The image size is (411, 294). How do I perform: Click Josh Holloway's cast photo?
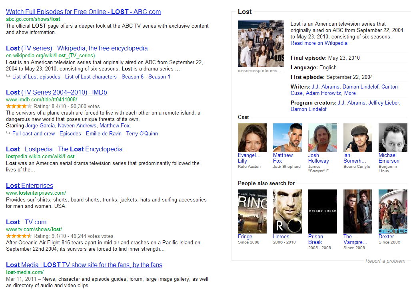(322, 137)
